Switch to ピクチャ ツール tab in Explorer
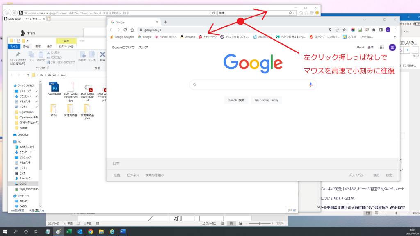Image resolution: width=420 pixels, height=236 pixels. [66, 47]
